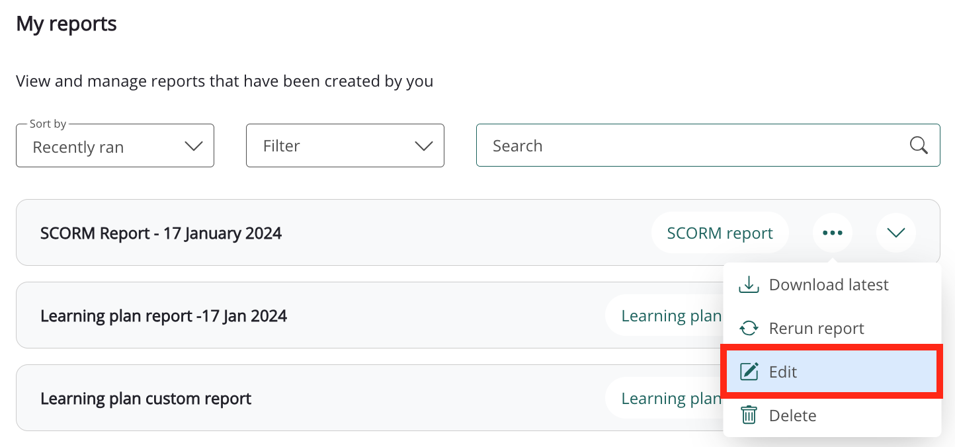This screenshot has height=447, width=955.
Task: Open the Sort by dropdown
Action: [x=115, y=146]
